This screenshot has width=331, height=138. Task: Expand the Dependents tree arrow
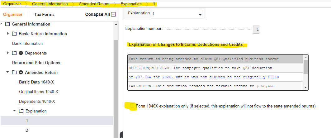[8, 53]
